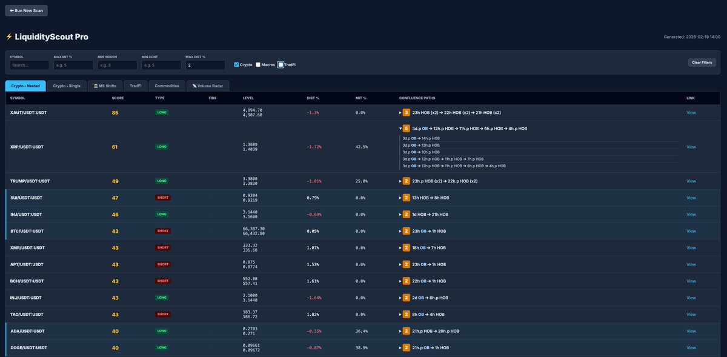Click the Generated timestamp text
The height and width of the screenshot is (357, 727).
click(x=692, y=37)
